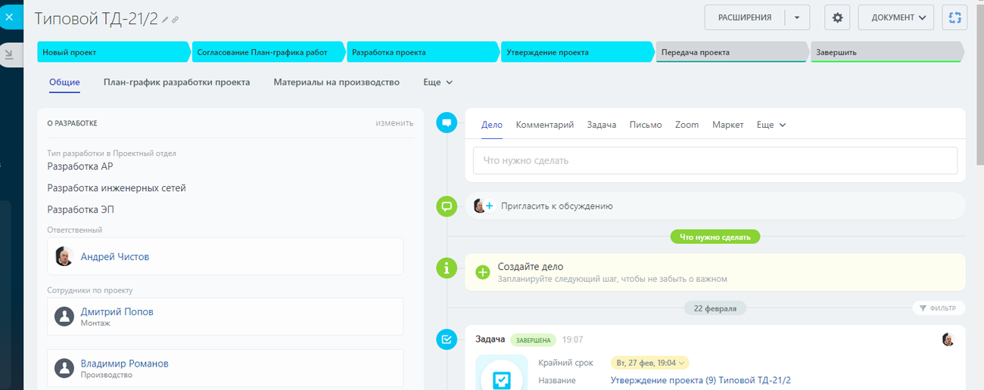Viewport: 984px width, 390px height.
Task: Open Андрей Чистов profile link
Action: pyautogui.click(x=115, y=257)
